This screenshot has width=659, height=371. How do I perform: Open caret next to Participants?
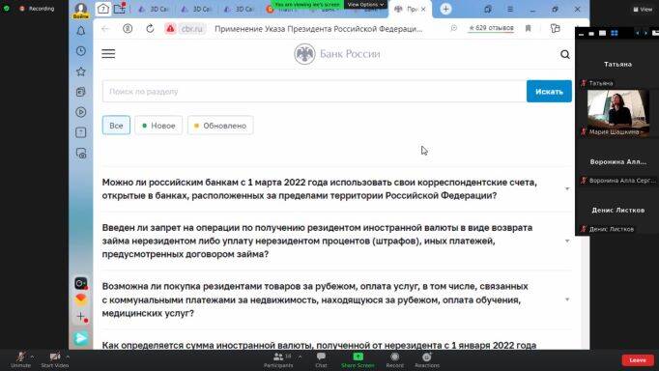[300, 357]
